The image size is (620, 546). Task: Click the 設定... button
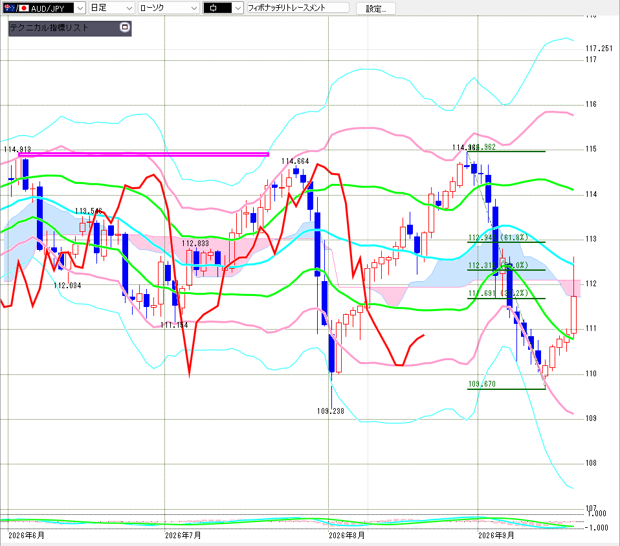[x=375, y=8]
